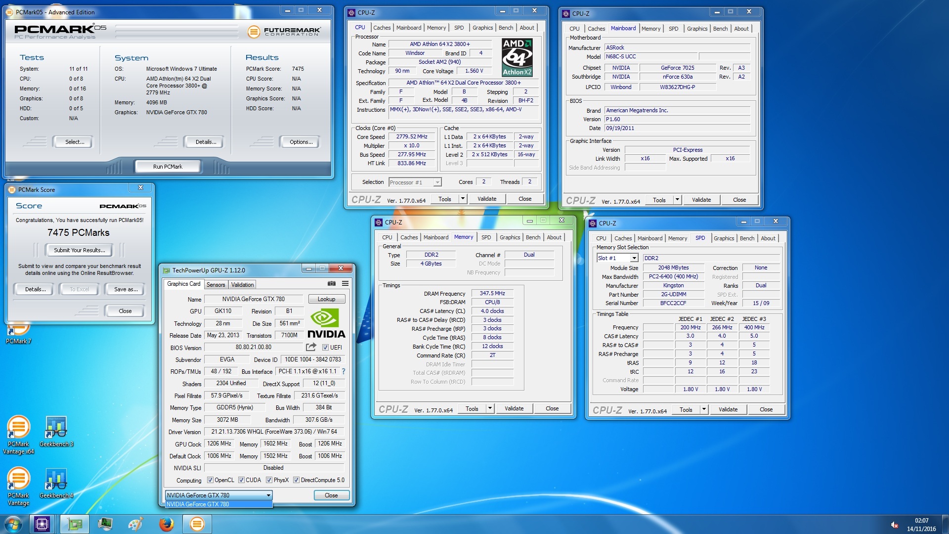Image resolution: width=949 pixels, height=534 pixels.
Task: Click the ASRock manufacturer field
Action: click(678, 48)
